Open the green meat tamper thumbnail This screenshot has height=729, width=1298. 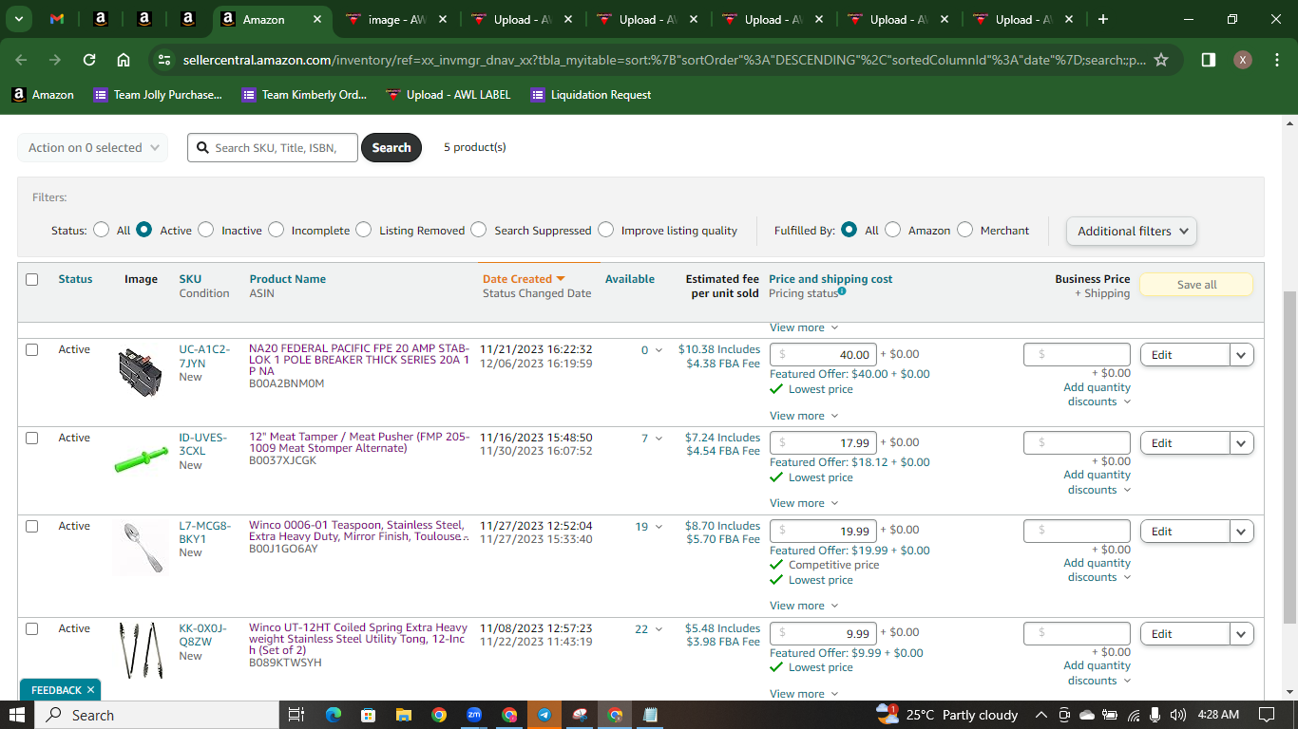pos(142,462)
